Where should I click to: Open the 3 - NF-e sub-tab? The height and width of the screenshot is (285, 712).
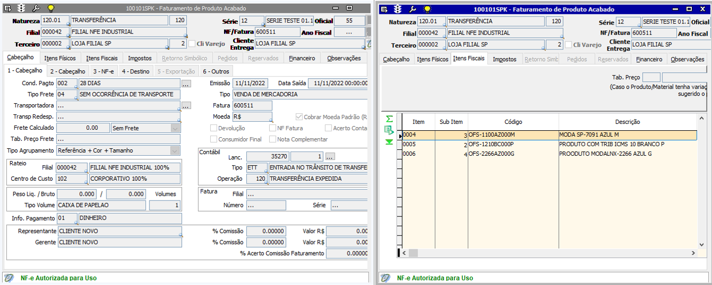pyautogui.click(x=103, y=71)
